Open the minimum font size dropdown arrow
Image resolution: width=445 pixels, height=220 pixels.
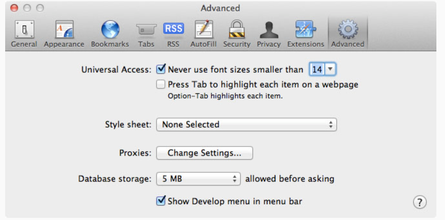(330, 69)
